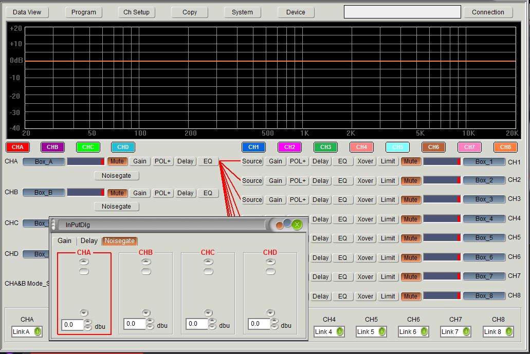Toggle the Link 4 green indicator
530x354 pixels.
[x=340, y=331]
